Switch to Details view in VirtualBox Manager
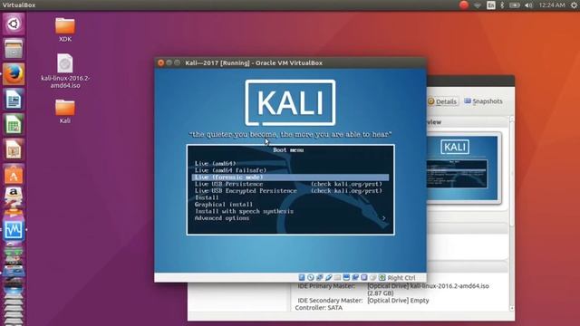 (x=443, y=101)
